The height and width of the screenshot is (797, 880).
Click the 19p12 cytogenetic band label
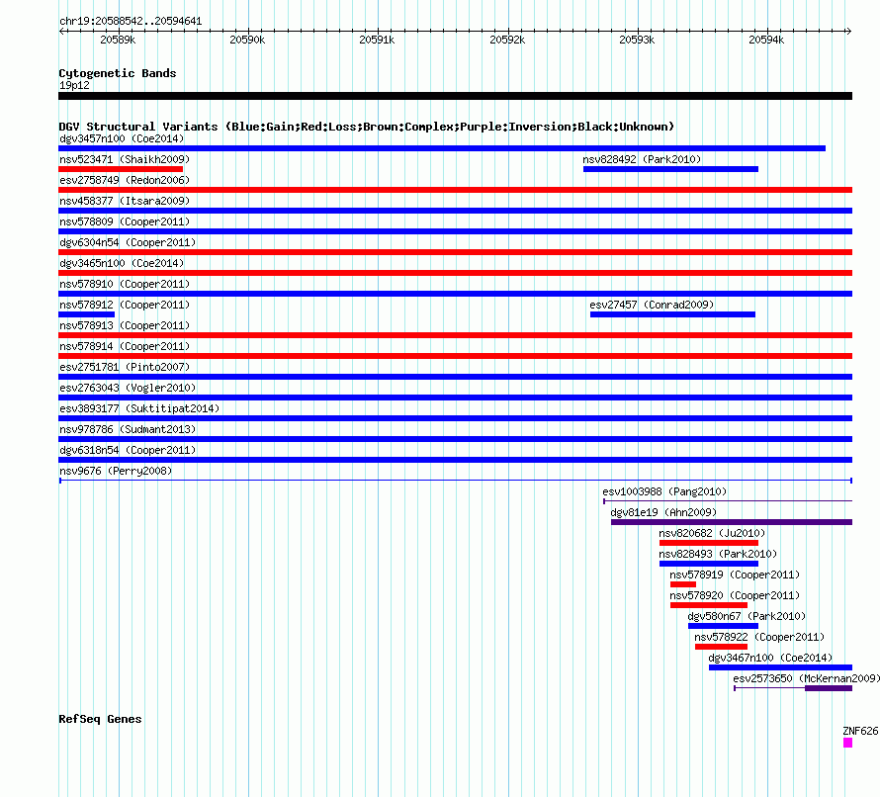pyautogui.click(x=74, y=85)
